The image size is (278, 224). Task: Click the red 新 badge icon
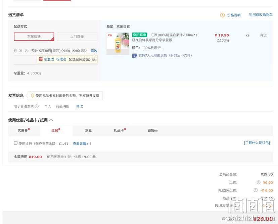[41, 59]
